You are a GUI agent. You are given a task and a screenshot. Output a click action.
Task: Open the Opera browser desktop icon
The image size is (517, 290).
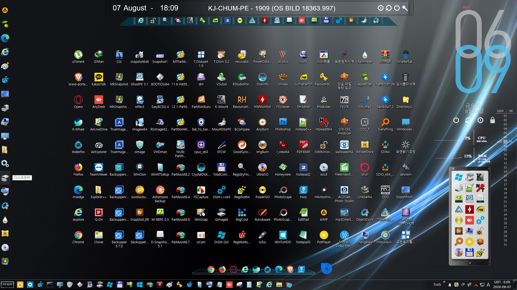(78, 102)
